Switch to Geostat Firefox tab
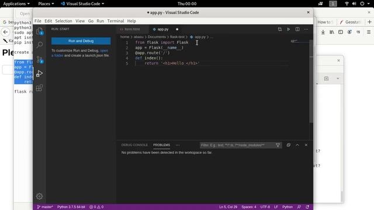The width and height of the screenshot is (374, 210). coord(350,22)
